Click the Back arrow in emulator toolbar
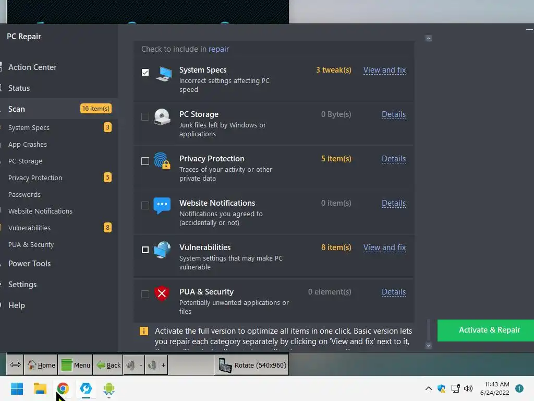The width and height of the screenshot is (534, 401). click(101, 365)
